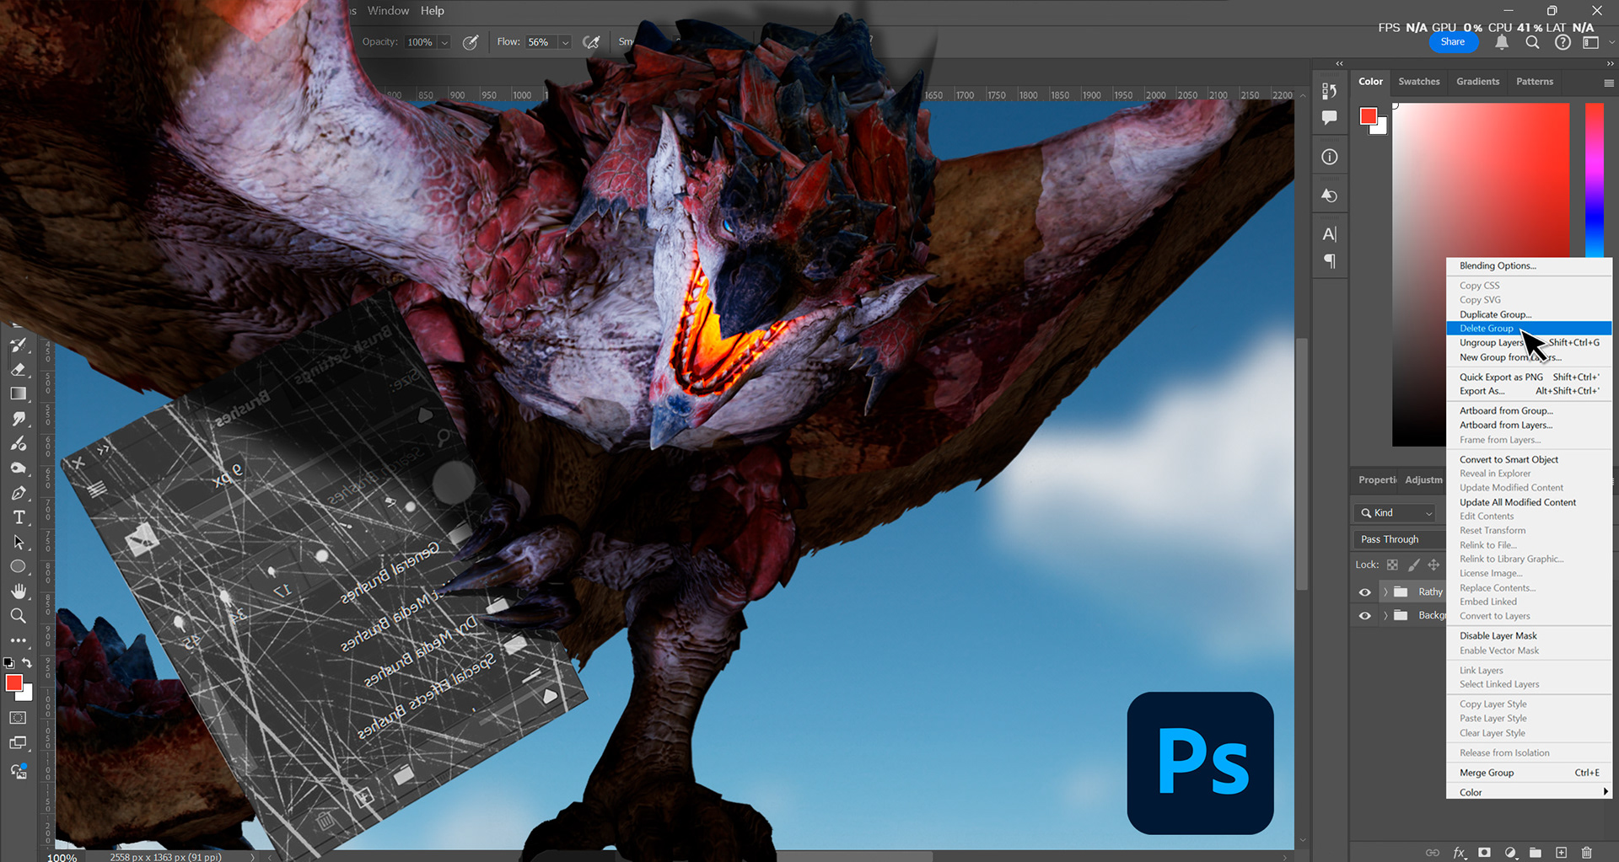Change the screen mode
Image resolution: width=1619 pixels, height=862 pixels.
(18, 743)
